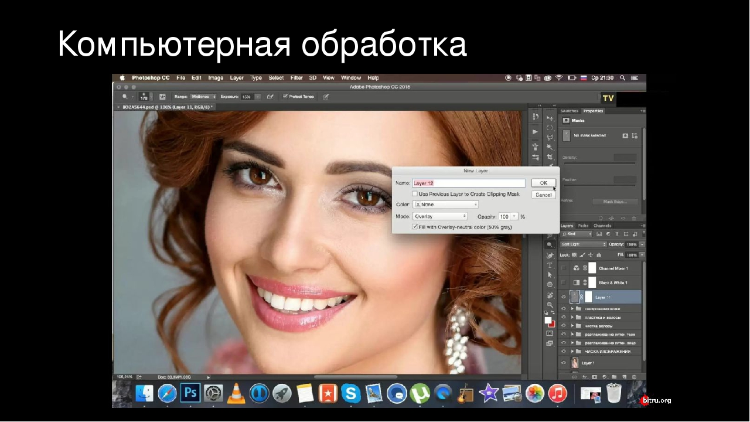Viewport: 750px width, 422px height.
Task: Click the lock all padlock icon
Action: coord(598,255)
